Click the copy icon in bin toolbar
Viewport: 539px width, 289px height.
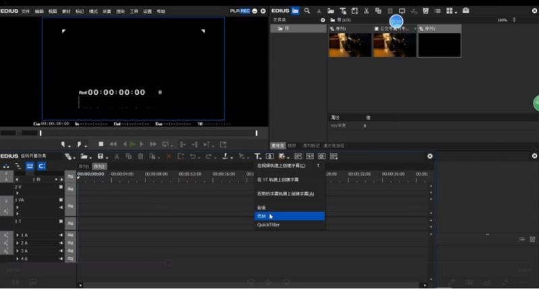[378, 11]
